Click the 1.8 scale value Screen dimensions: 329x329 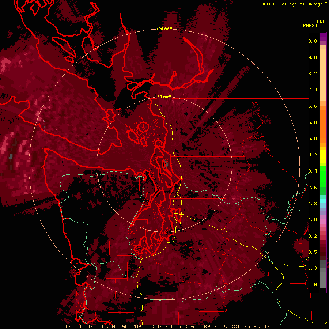313,204
